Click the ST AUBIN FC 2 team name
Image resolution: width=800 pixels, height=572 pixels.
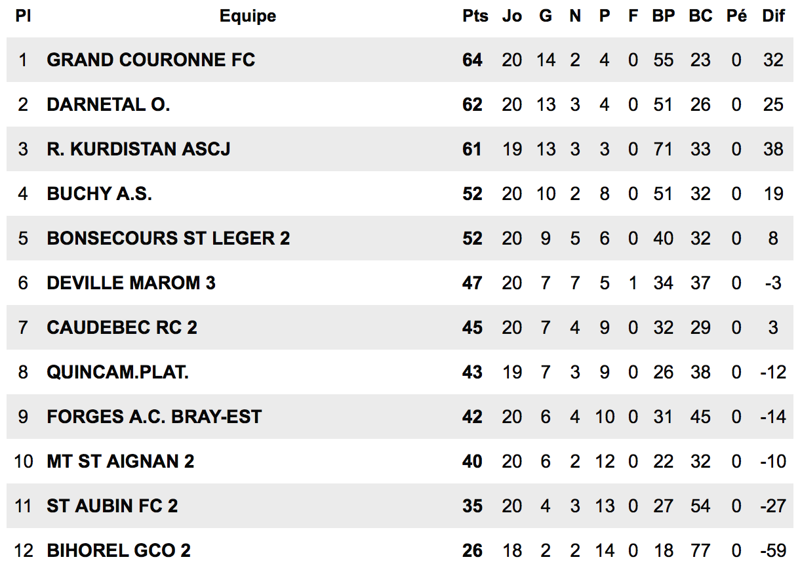[112, 506]
